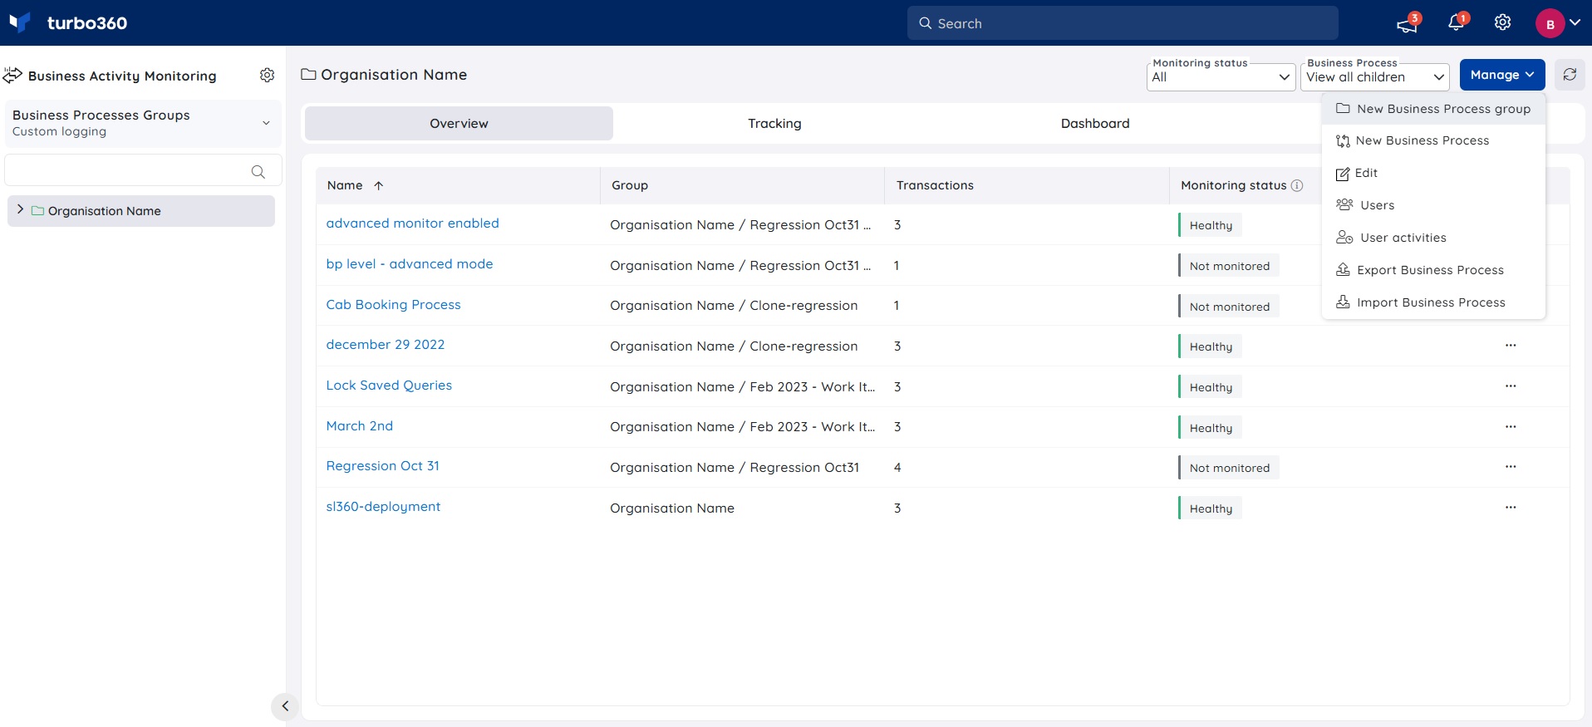Click the Business Activity Monitoring settings gear
The width and height of the screenshot is (1592, 727).
(x=267, y=75)
